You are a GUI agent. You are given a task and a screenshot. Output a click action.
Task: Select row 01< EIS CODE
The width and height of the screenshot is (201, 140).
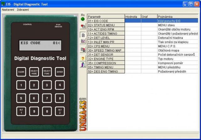coord(143,21)
